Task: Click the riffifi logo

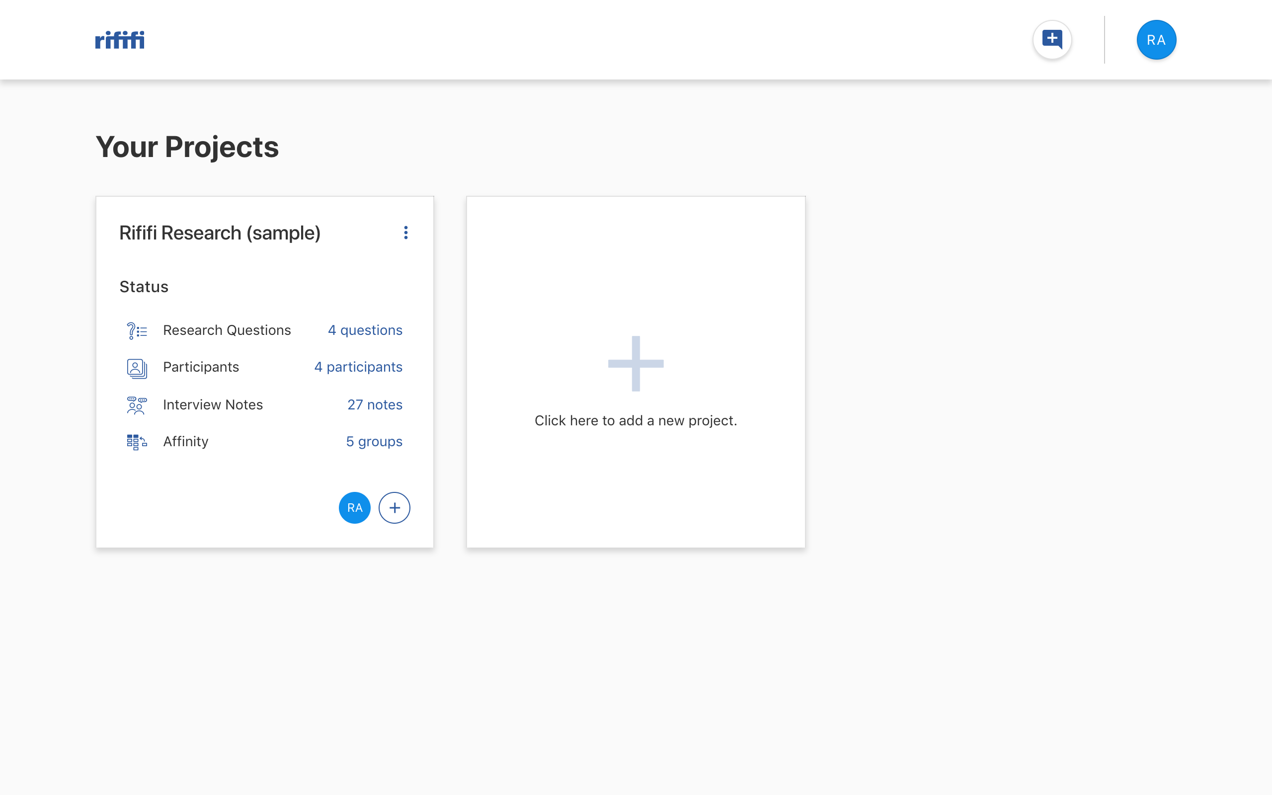Action: (x=120, y=40)
